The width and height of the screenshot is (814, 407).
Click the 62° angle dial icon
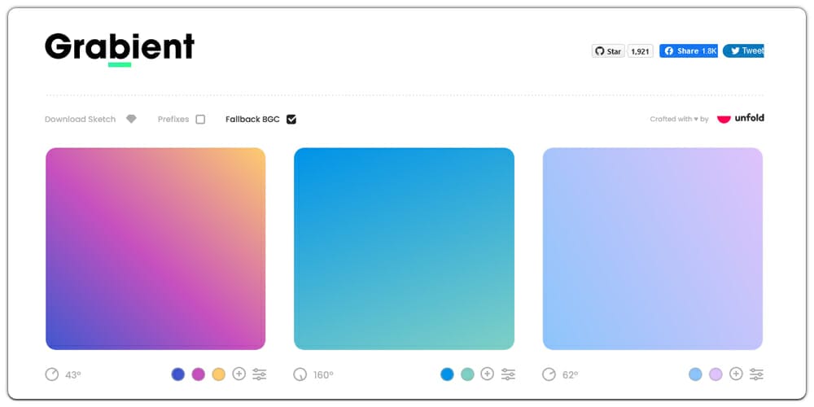(549, 374)
